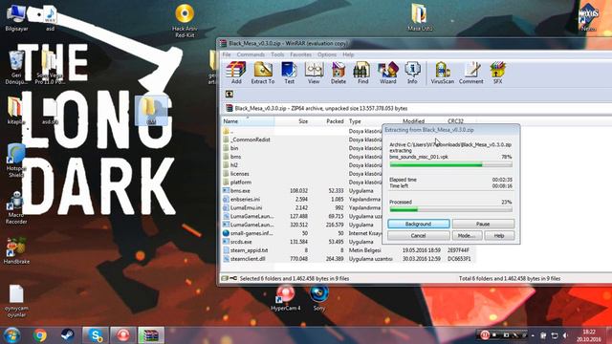Pause the extraction
The width and height of the screenshot is (612, 344).
pos(483,224)
